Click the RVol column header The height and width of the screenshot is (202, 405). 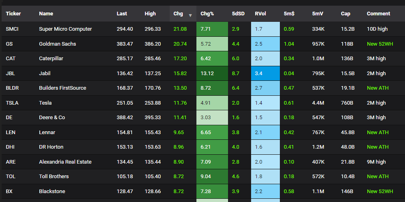click(260, 14)
